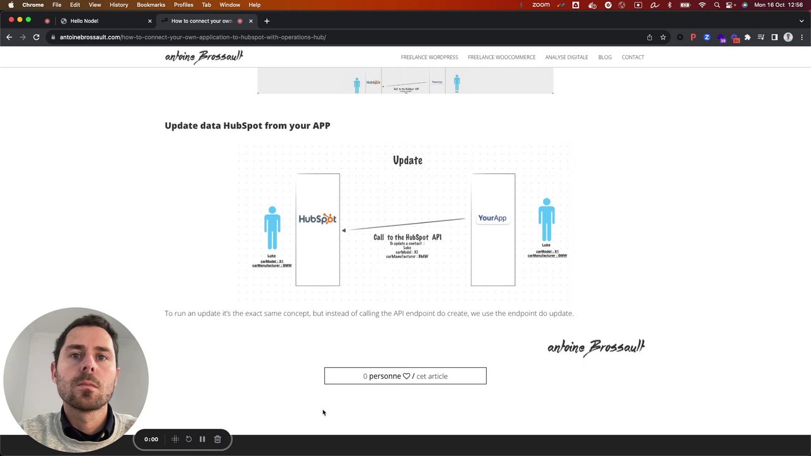811x456 pixels.
Task: Click the browser forward arrow
Action: coord(23,37)
